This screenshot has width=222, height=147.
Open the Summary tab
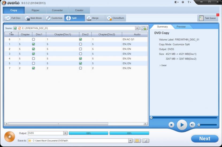click(x=162, y=27)
